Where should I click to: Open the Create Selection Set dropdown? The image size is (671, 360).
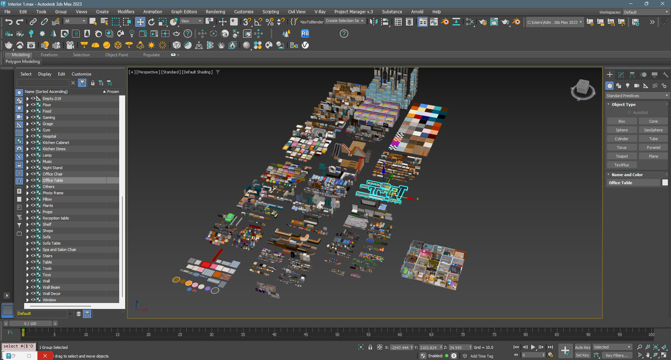point(345,21)
